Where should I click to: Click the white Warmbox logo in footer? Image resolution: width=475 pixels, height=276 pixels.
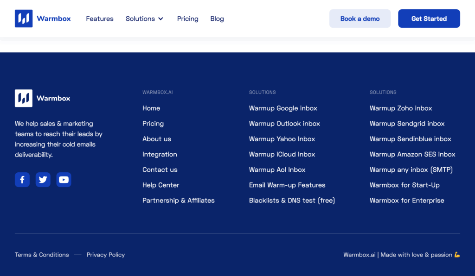24,98
